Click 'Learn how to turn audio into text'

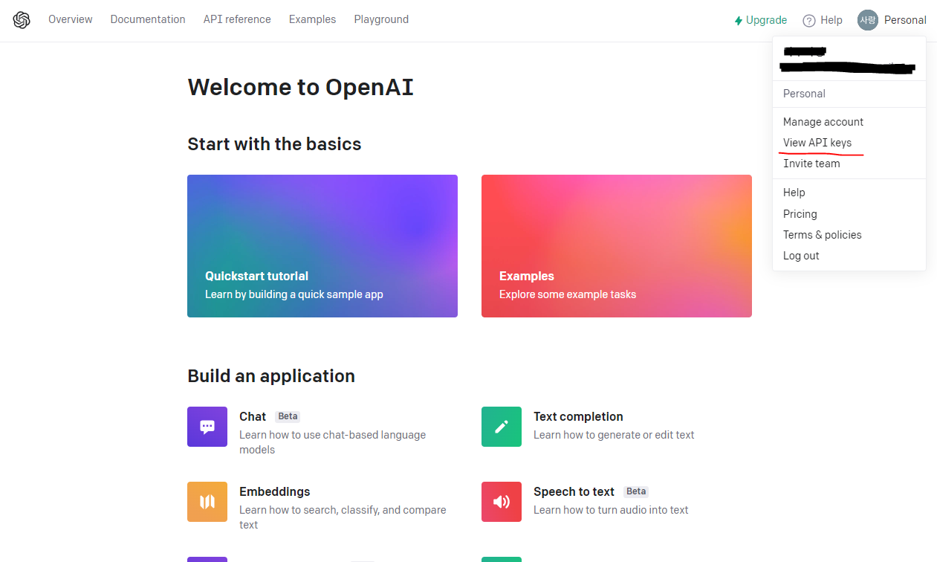[x=611, y=510]
